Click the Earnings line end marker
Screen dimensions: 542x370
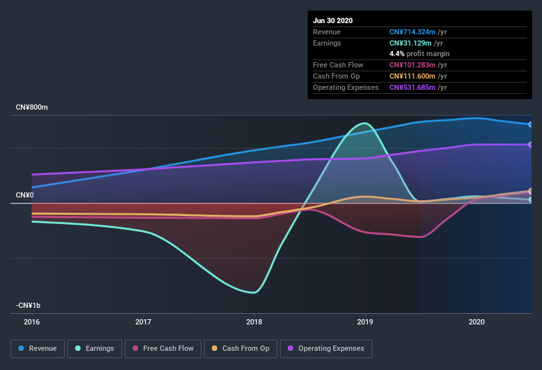coord(531,200)
